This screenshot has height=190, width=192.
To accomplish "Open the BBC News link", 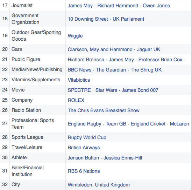I will 79,70.
